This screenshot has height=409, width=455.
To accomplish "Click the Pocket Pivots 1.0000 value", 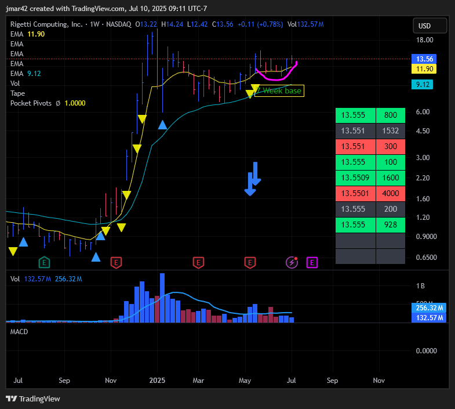I will tap(75, 103).
